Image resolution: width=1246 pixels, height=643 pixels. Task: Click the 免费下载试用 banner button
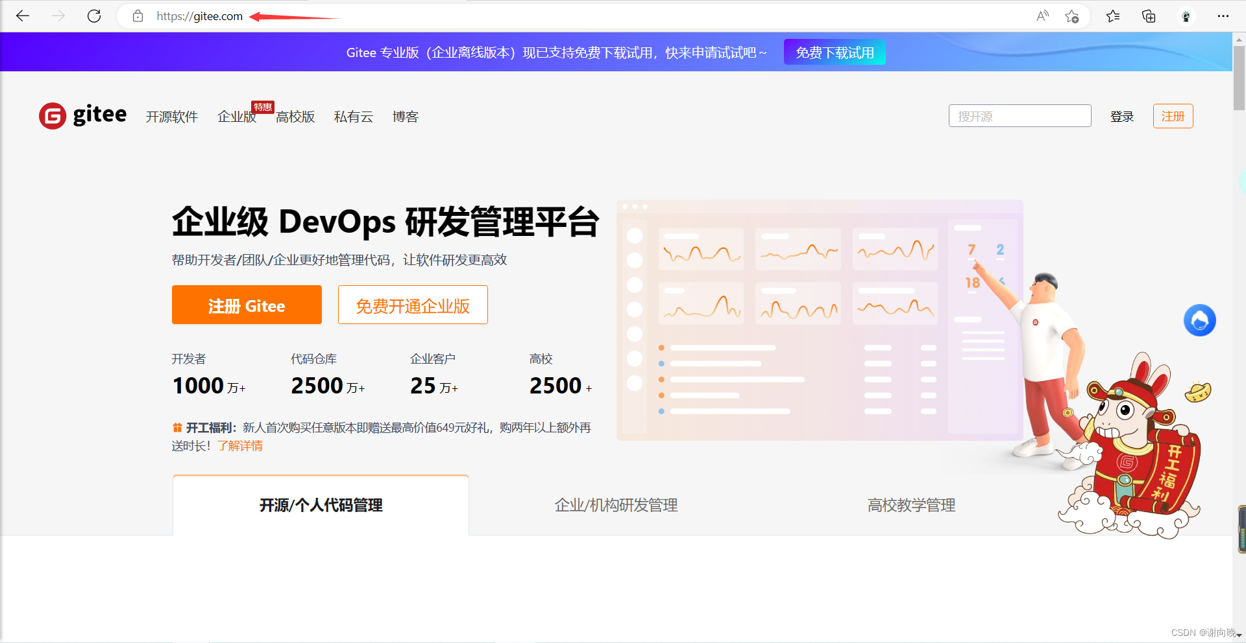(835, 53)
